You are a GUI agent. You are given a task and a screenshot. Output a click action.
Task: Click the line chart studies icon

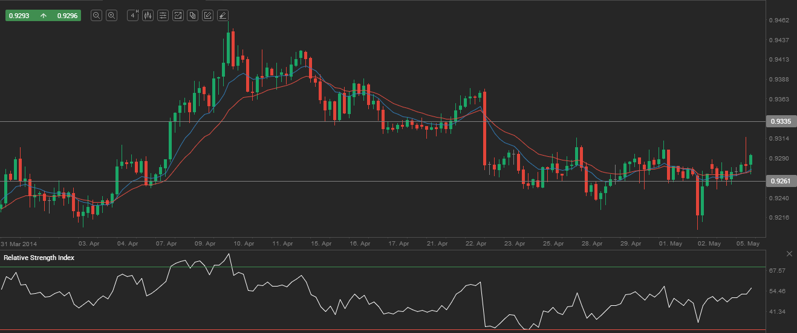click(178, 16)
